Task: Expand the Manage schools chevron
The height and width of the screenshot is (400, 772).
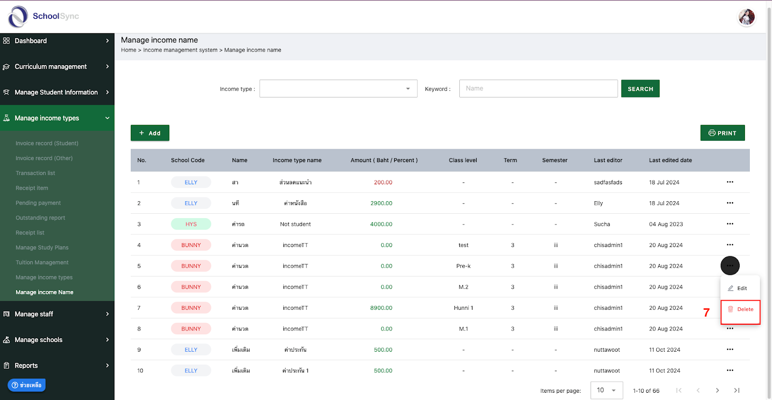Action: [x=108, y=340]
